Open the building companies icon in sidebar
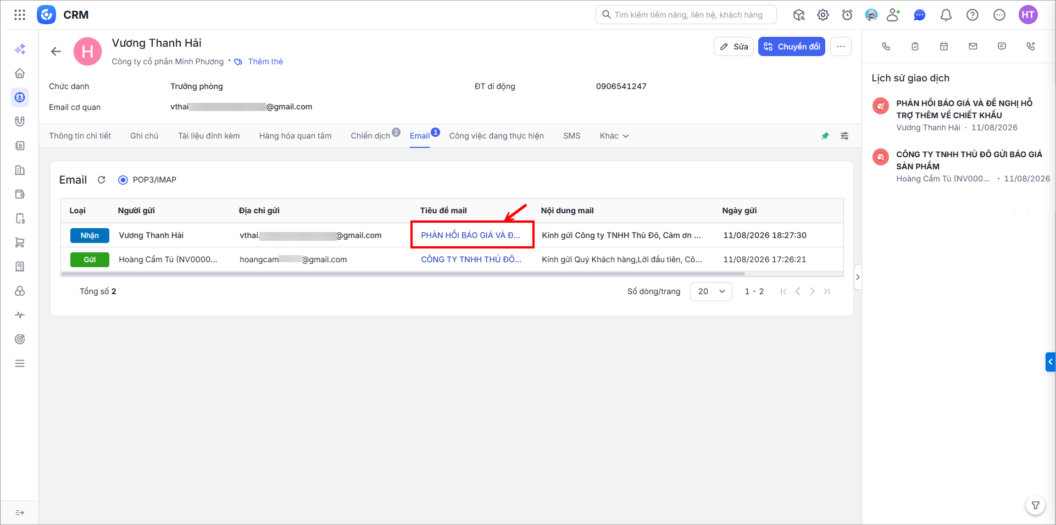Screen dimensions: 1056x525 [20, 170]
